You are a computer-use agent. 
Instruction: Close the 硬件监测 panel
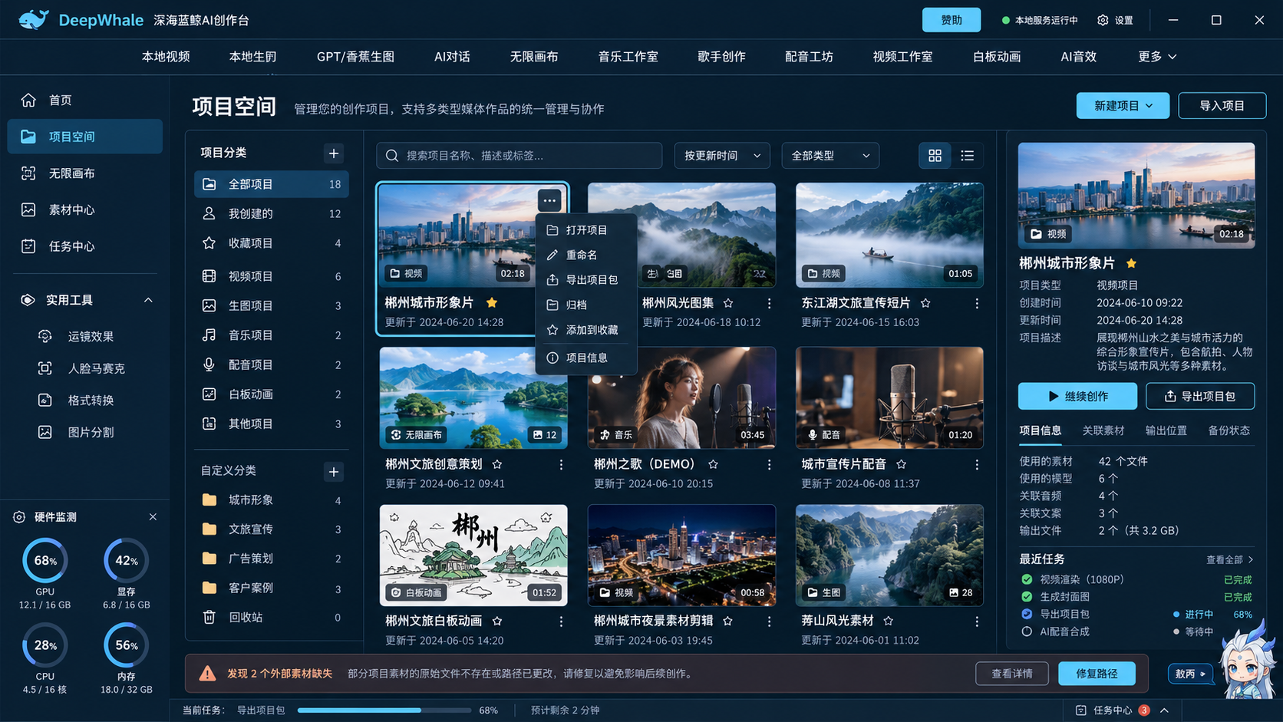(x=153, y=517)
